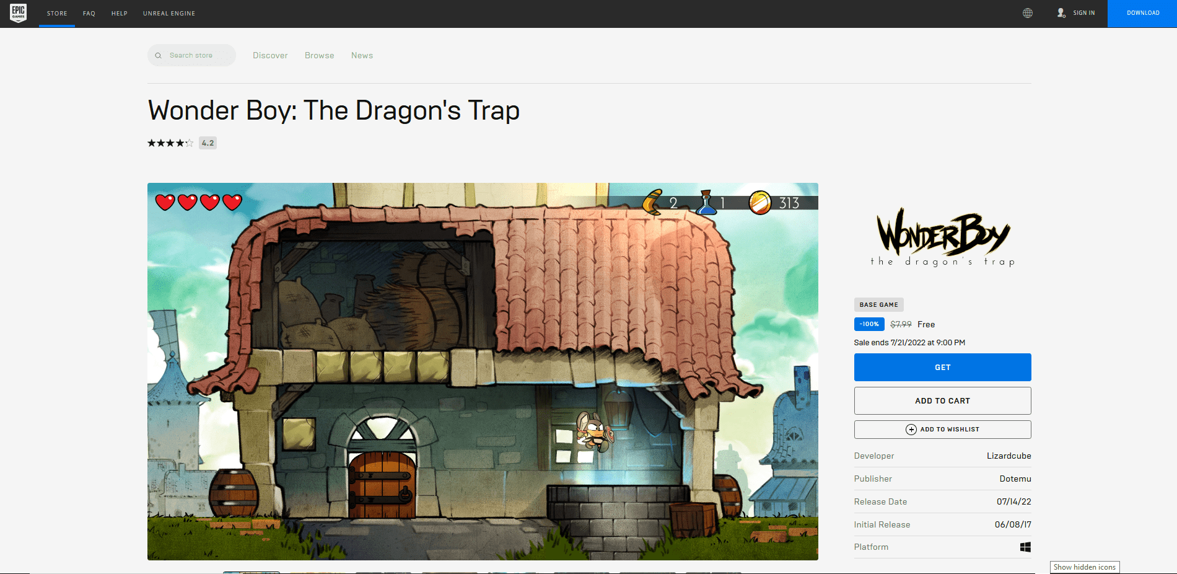Click the 07/14/22 release date value
Viewport: 1177px width, 574px height.
coord(1014,502)
